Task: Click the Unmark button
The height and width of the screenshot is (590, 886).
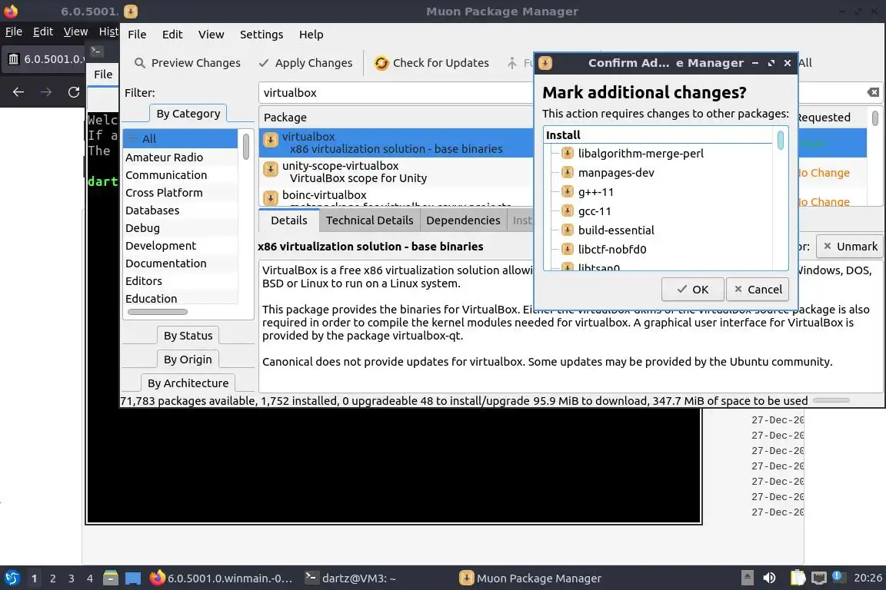Action: [x=850, y=246]
